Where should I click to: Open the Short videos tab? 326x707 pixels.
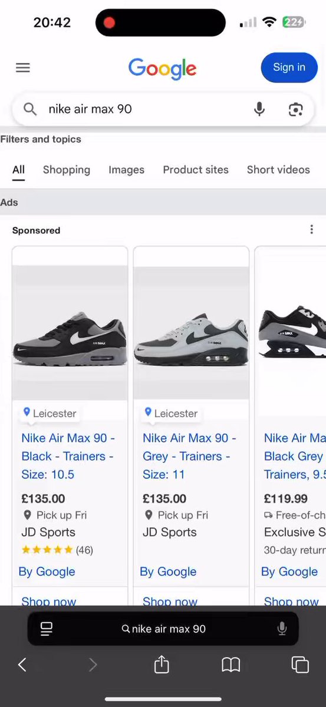coord(278,170)
